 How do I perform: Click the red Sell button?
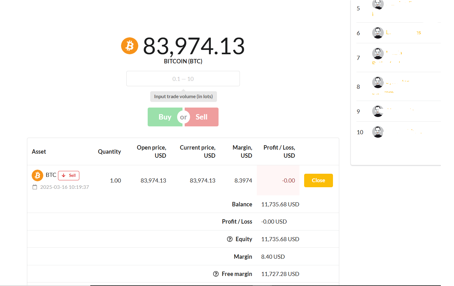202,117
